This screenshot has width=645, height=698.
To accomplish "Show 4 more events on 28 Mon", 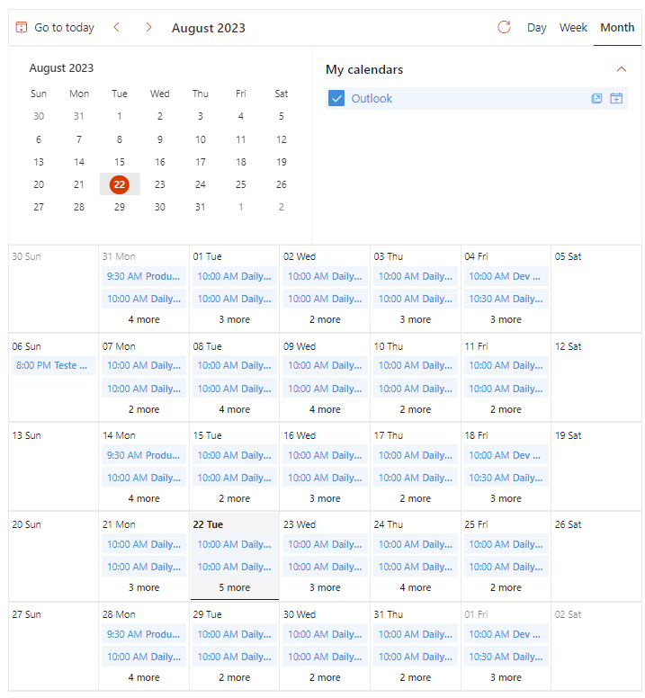I will (x=144, y=677).
